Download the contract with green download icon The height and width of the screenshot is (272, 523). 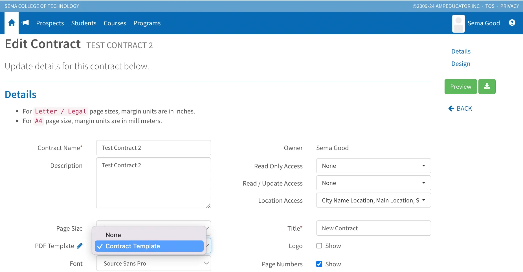[487, 86]
